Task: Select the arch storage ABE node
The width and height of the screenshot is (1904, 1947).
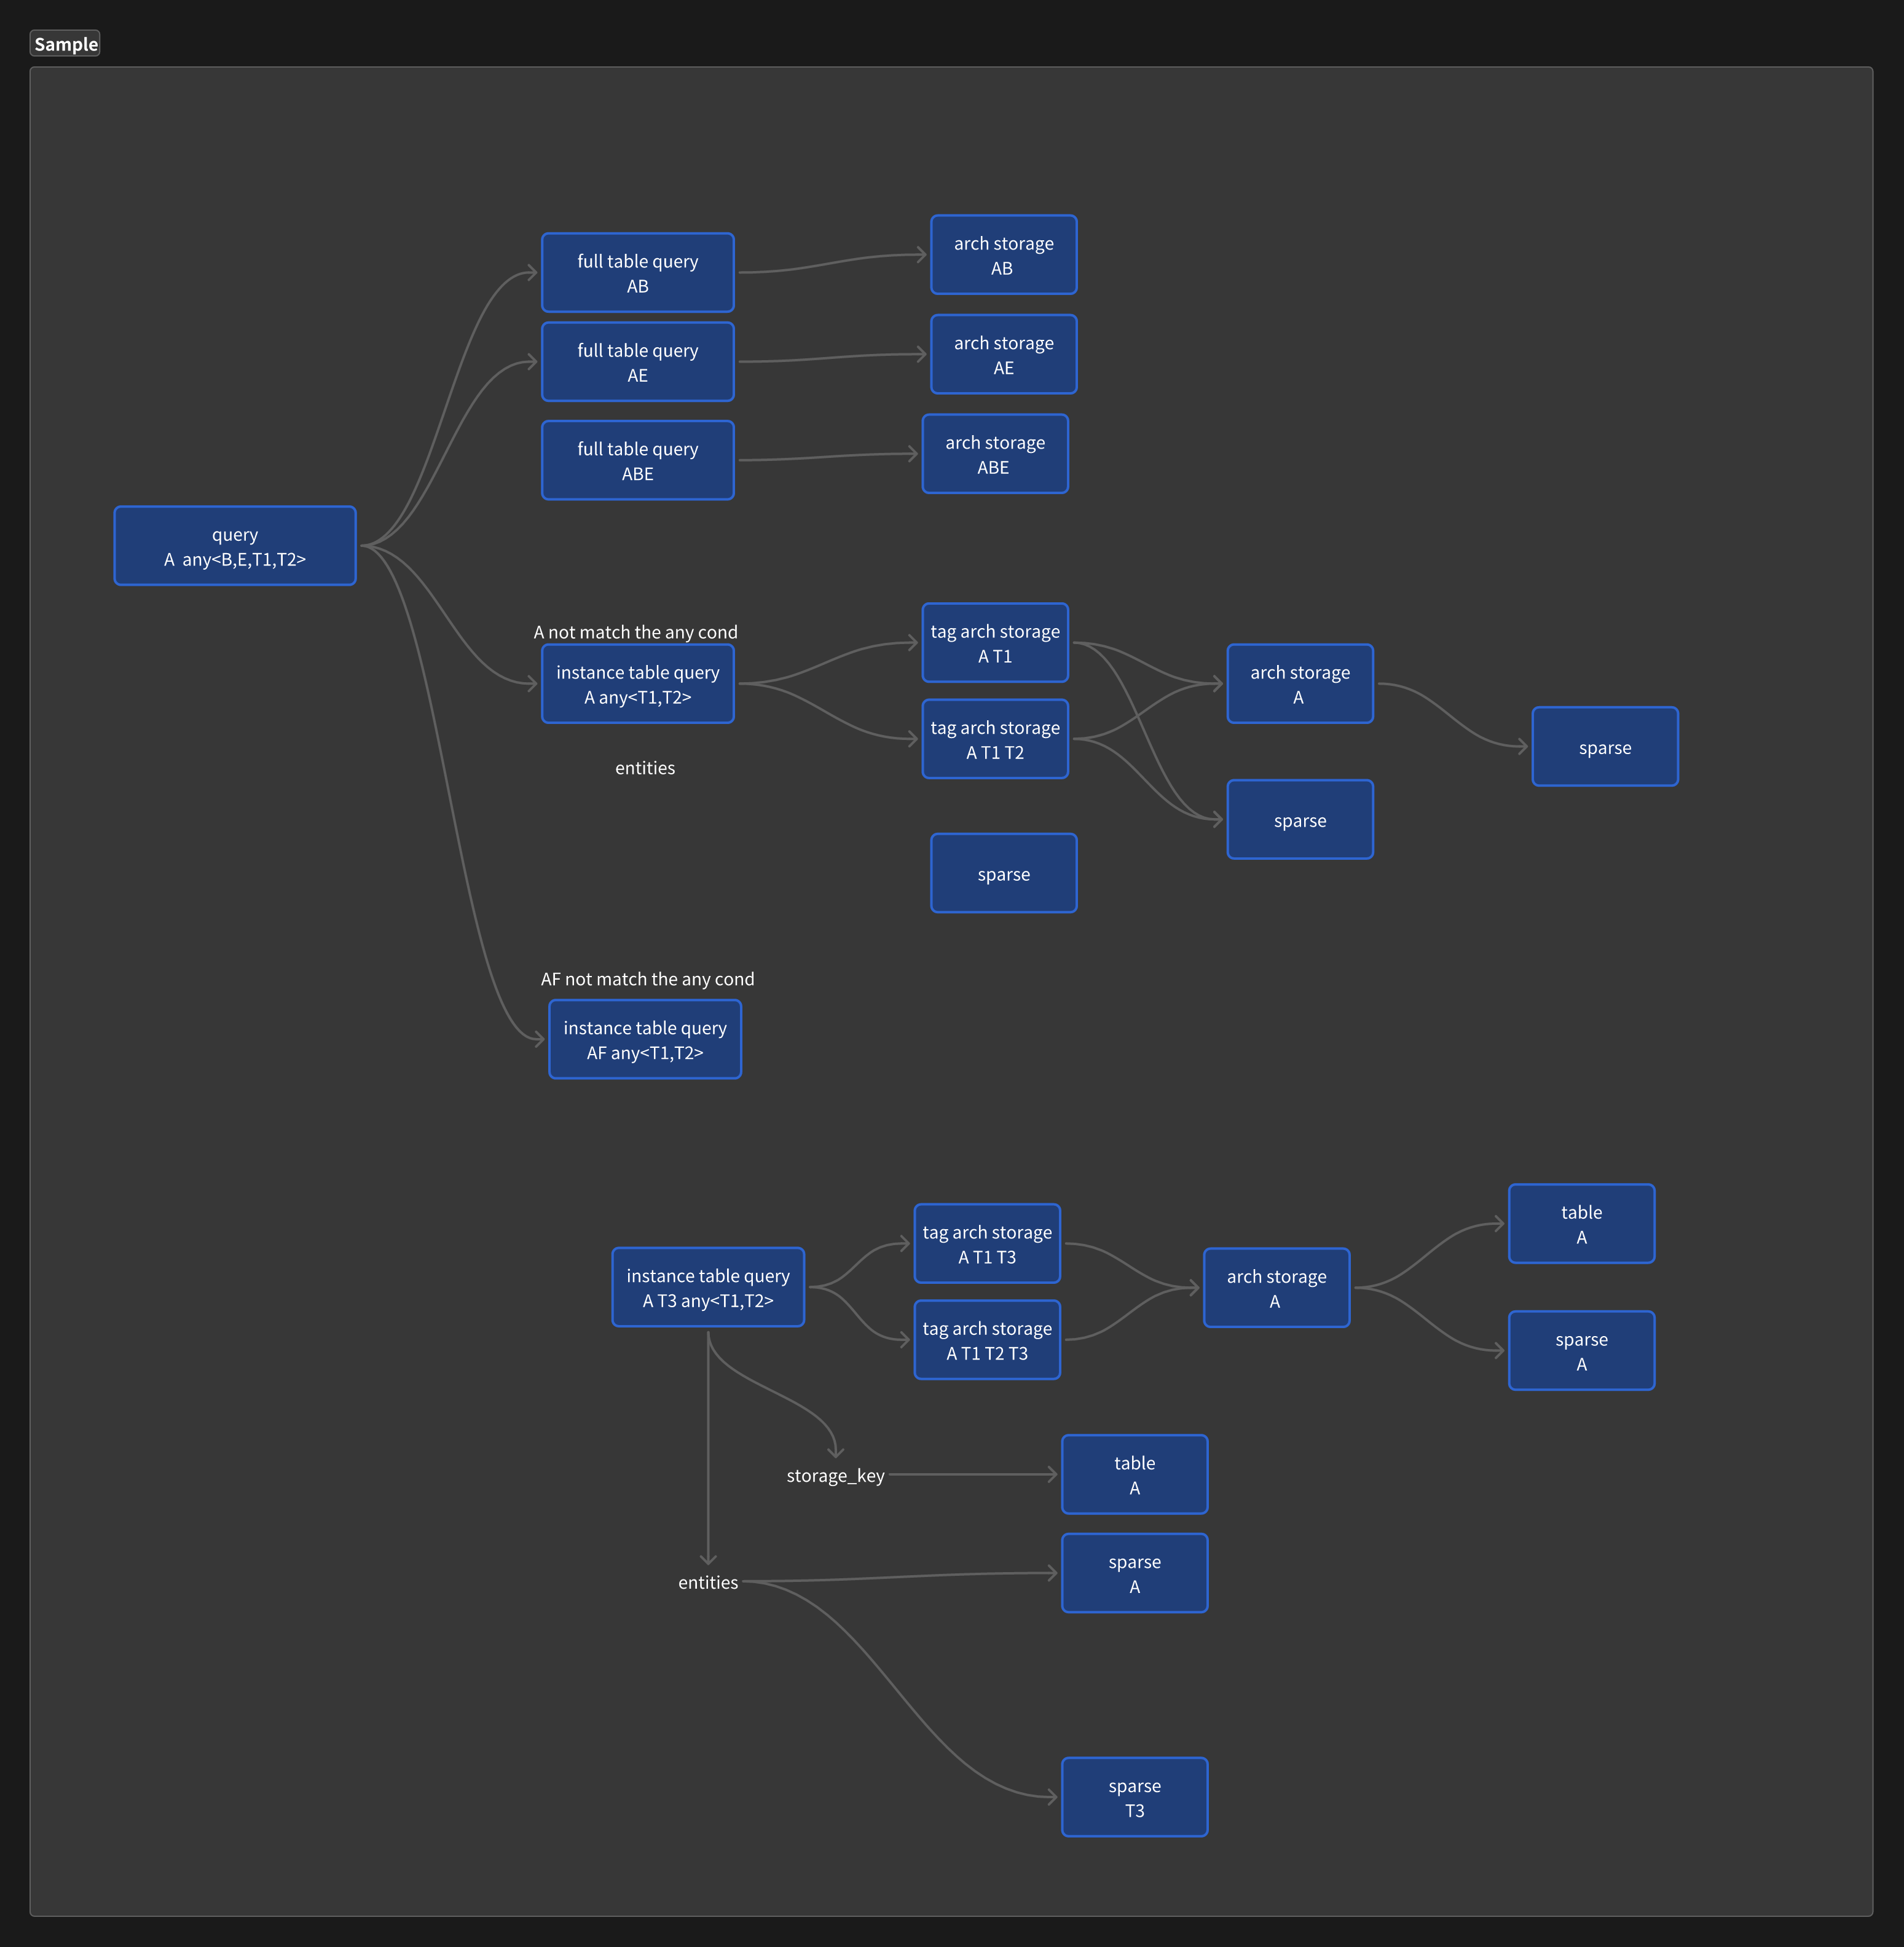Action: pyautogui.click(x=994, y=454)
